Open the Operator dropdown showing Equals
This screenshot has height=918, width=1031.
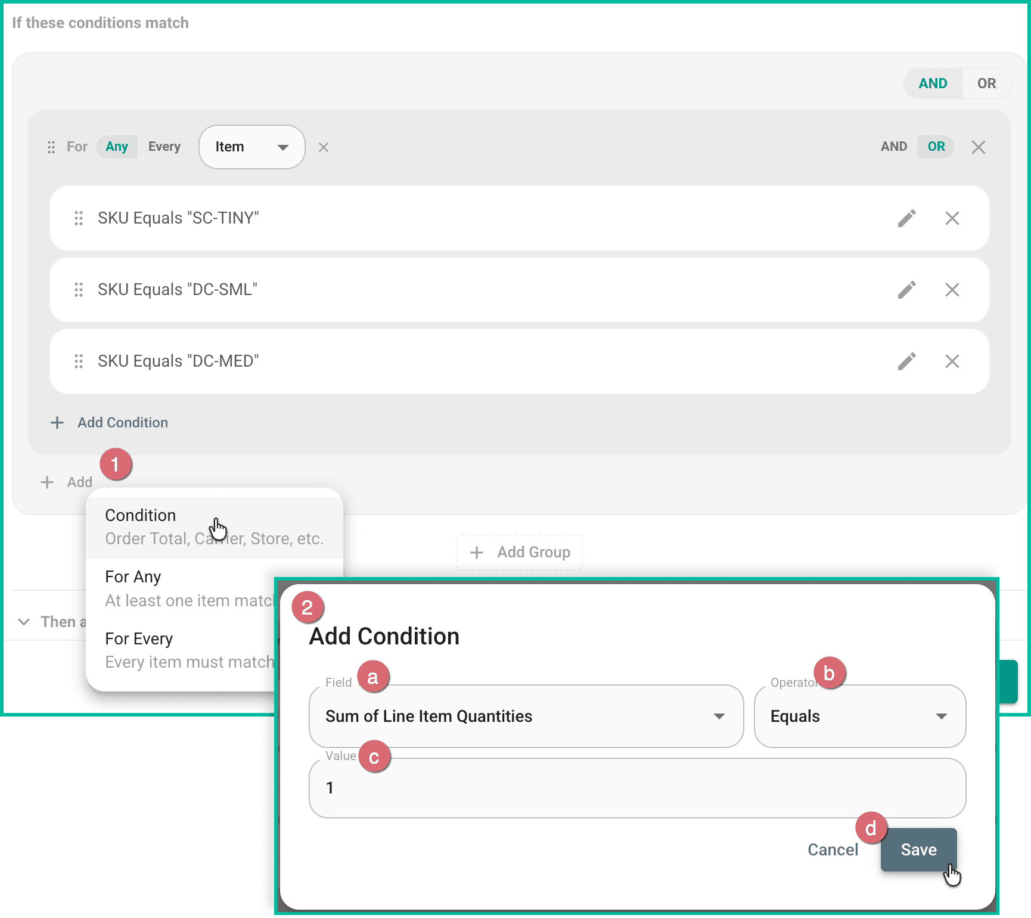860,716
